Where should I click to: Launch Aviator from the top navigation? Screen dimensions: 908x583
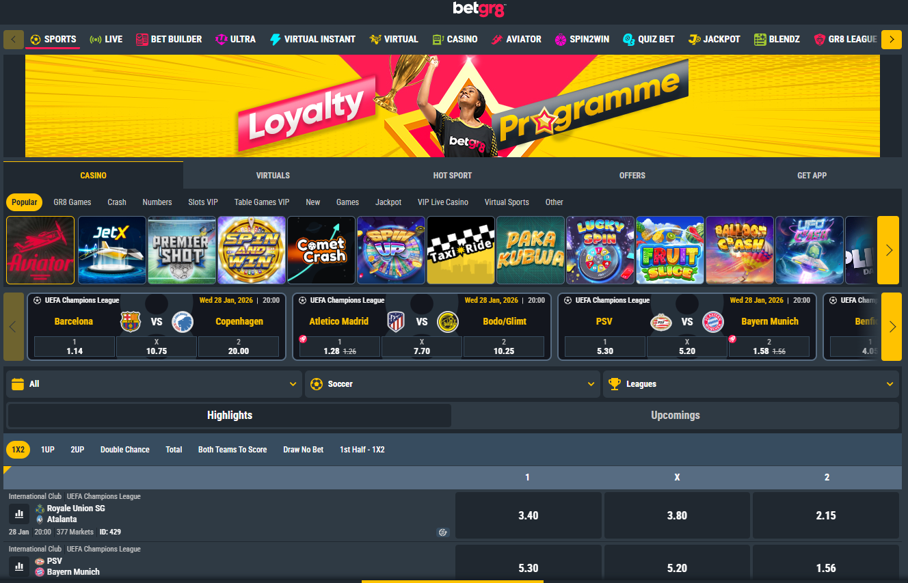pos(516,39)
